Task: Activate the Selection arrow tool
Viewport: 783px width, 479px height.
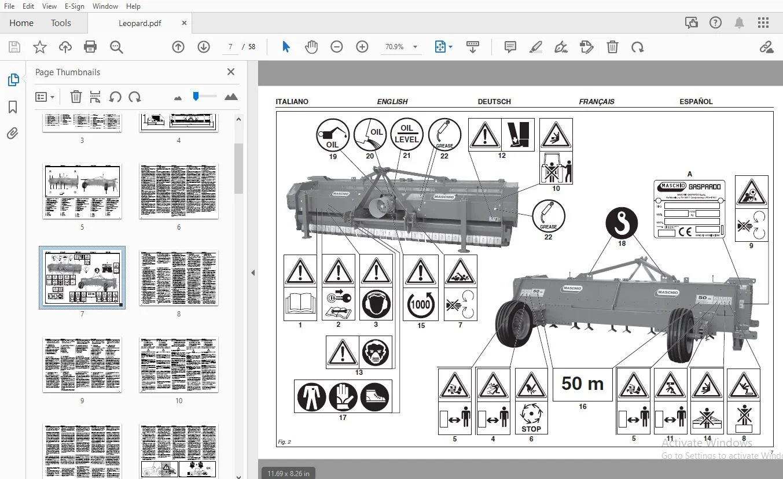Action: [x=286, y=47]
